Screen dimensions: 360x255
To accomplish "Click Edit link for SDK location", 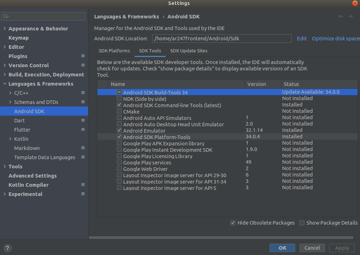I will (302, 39).
